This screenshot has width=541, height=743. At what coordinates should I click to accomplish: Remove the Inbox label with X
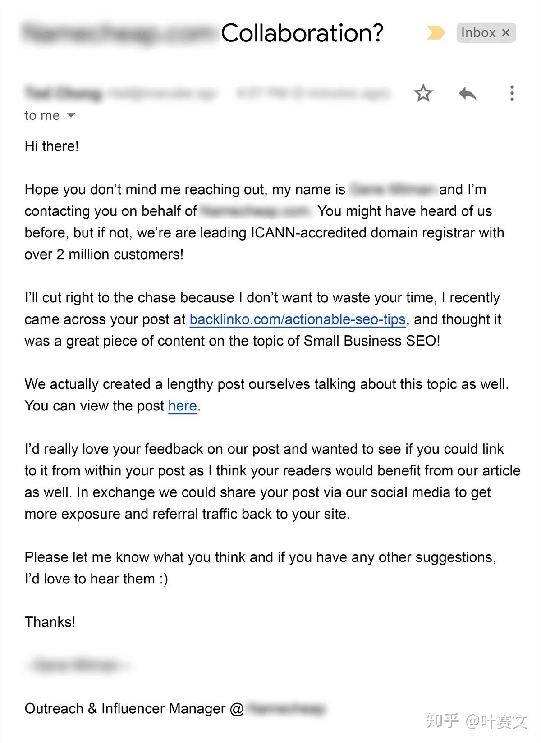click(x=506, y=33)
